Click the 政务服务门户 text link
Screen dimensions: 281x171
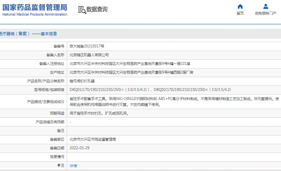pos(265,13)
